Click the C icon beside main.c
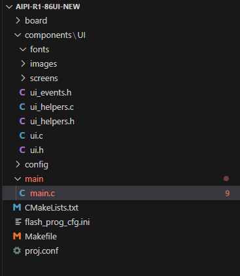 point(22,193)
